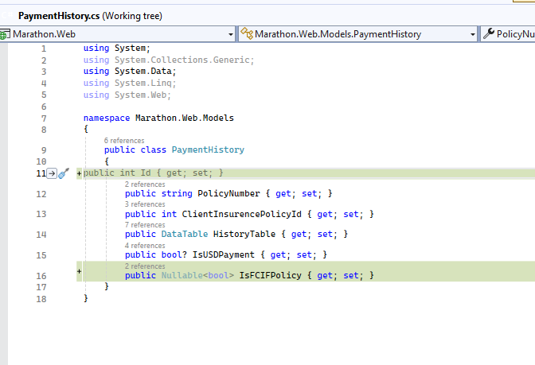Show the 4 references above IsUSDPayment
The image size is (535, 365).
[x=145, y=246]
